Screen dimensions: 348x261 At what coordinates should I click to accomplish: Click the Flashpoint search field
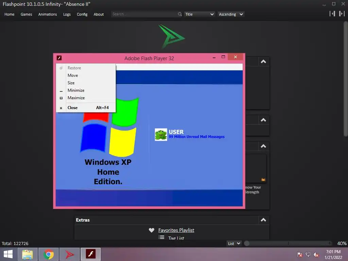(144, 14)
